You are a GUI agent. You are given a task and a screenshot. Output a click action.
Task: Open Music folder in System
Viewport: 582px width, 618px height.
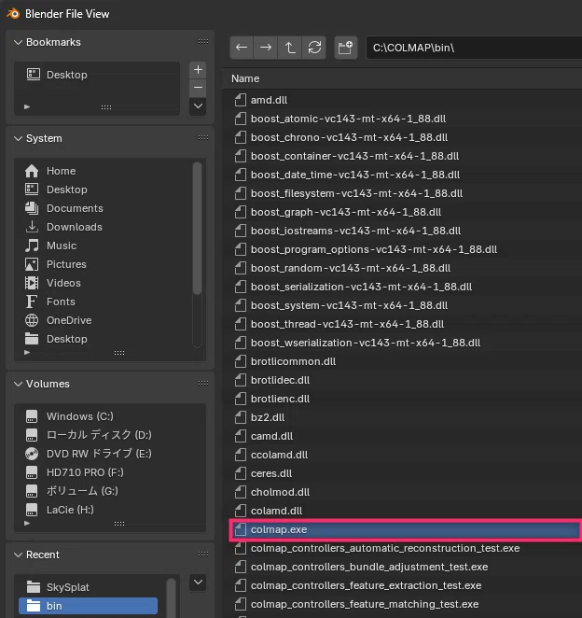click(x=106, y=246)
